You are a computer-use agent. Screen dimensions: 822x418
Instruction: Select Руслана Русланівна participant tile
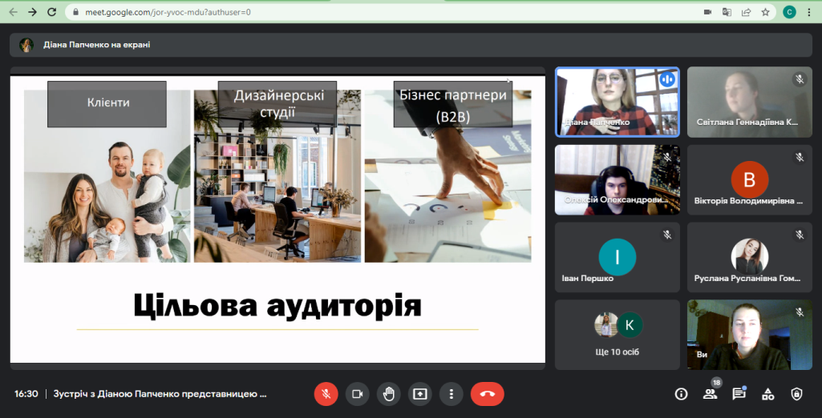tap(750, 257)
